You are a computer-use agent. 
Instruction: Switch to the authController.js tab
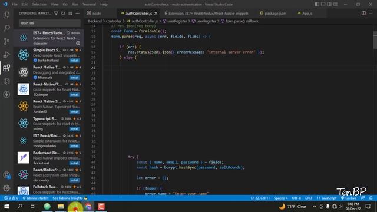tap(138, 14)
